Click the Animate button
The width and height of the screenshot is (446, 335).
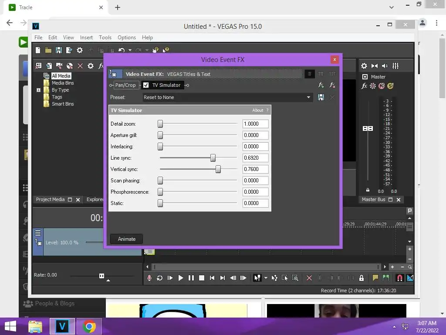click(127, 239)
